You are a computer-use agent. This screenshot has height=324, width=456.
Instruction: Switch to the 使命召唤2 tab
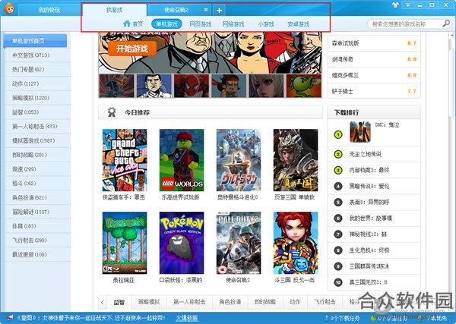(x=176, y=10)
